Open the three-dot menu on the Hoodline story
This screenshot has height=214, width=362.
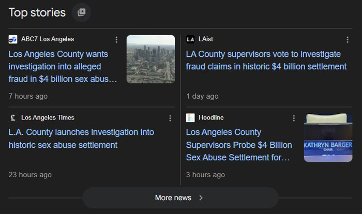tap(294, 118)
